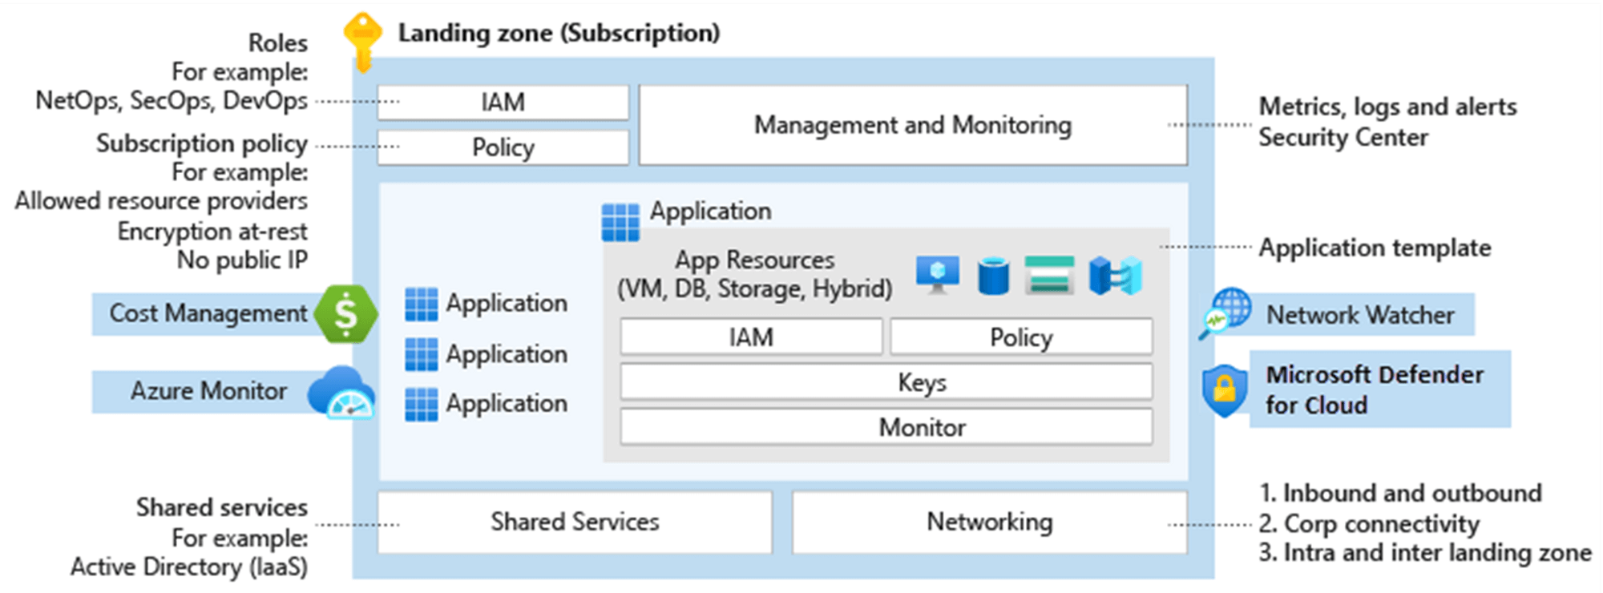Image resolution: width=1603 pixels, height=593 pixels.
Task: Select the Policy box under the subscription IAM
Action: click(503, 147)
